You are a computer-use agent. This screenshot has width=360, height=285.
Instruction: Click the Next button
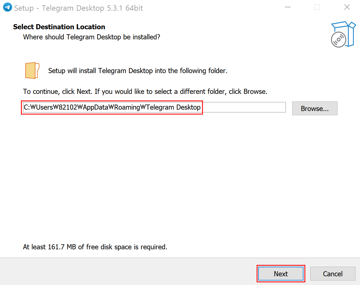(x=281, y=274)
